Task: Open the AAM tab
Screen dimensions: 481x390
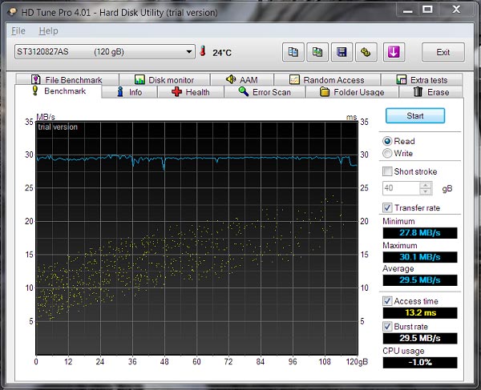Action: [x=242, y=79]
